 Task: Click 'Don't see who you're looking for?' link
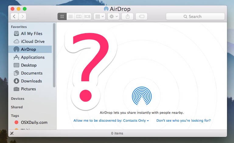[183, 120]
